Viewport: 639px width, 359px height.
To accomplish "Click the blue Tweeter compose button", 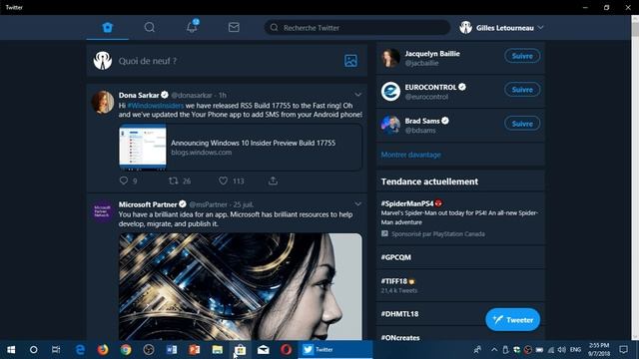I will click(512, 319).
